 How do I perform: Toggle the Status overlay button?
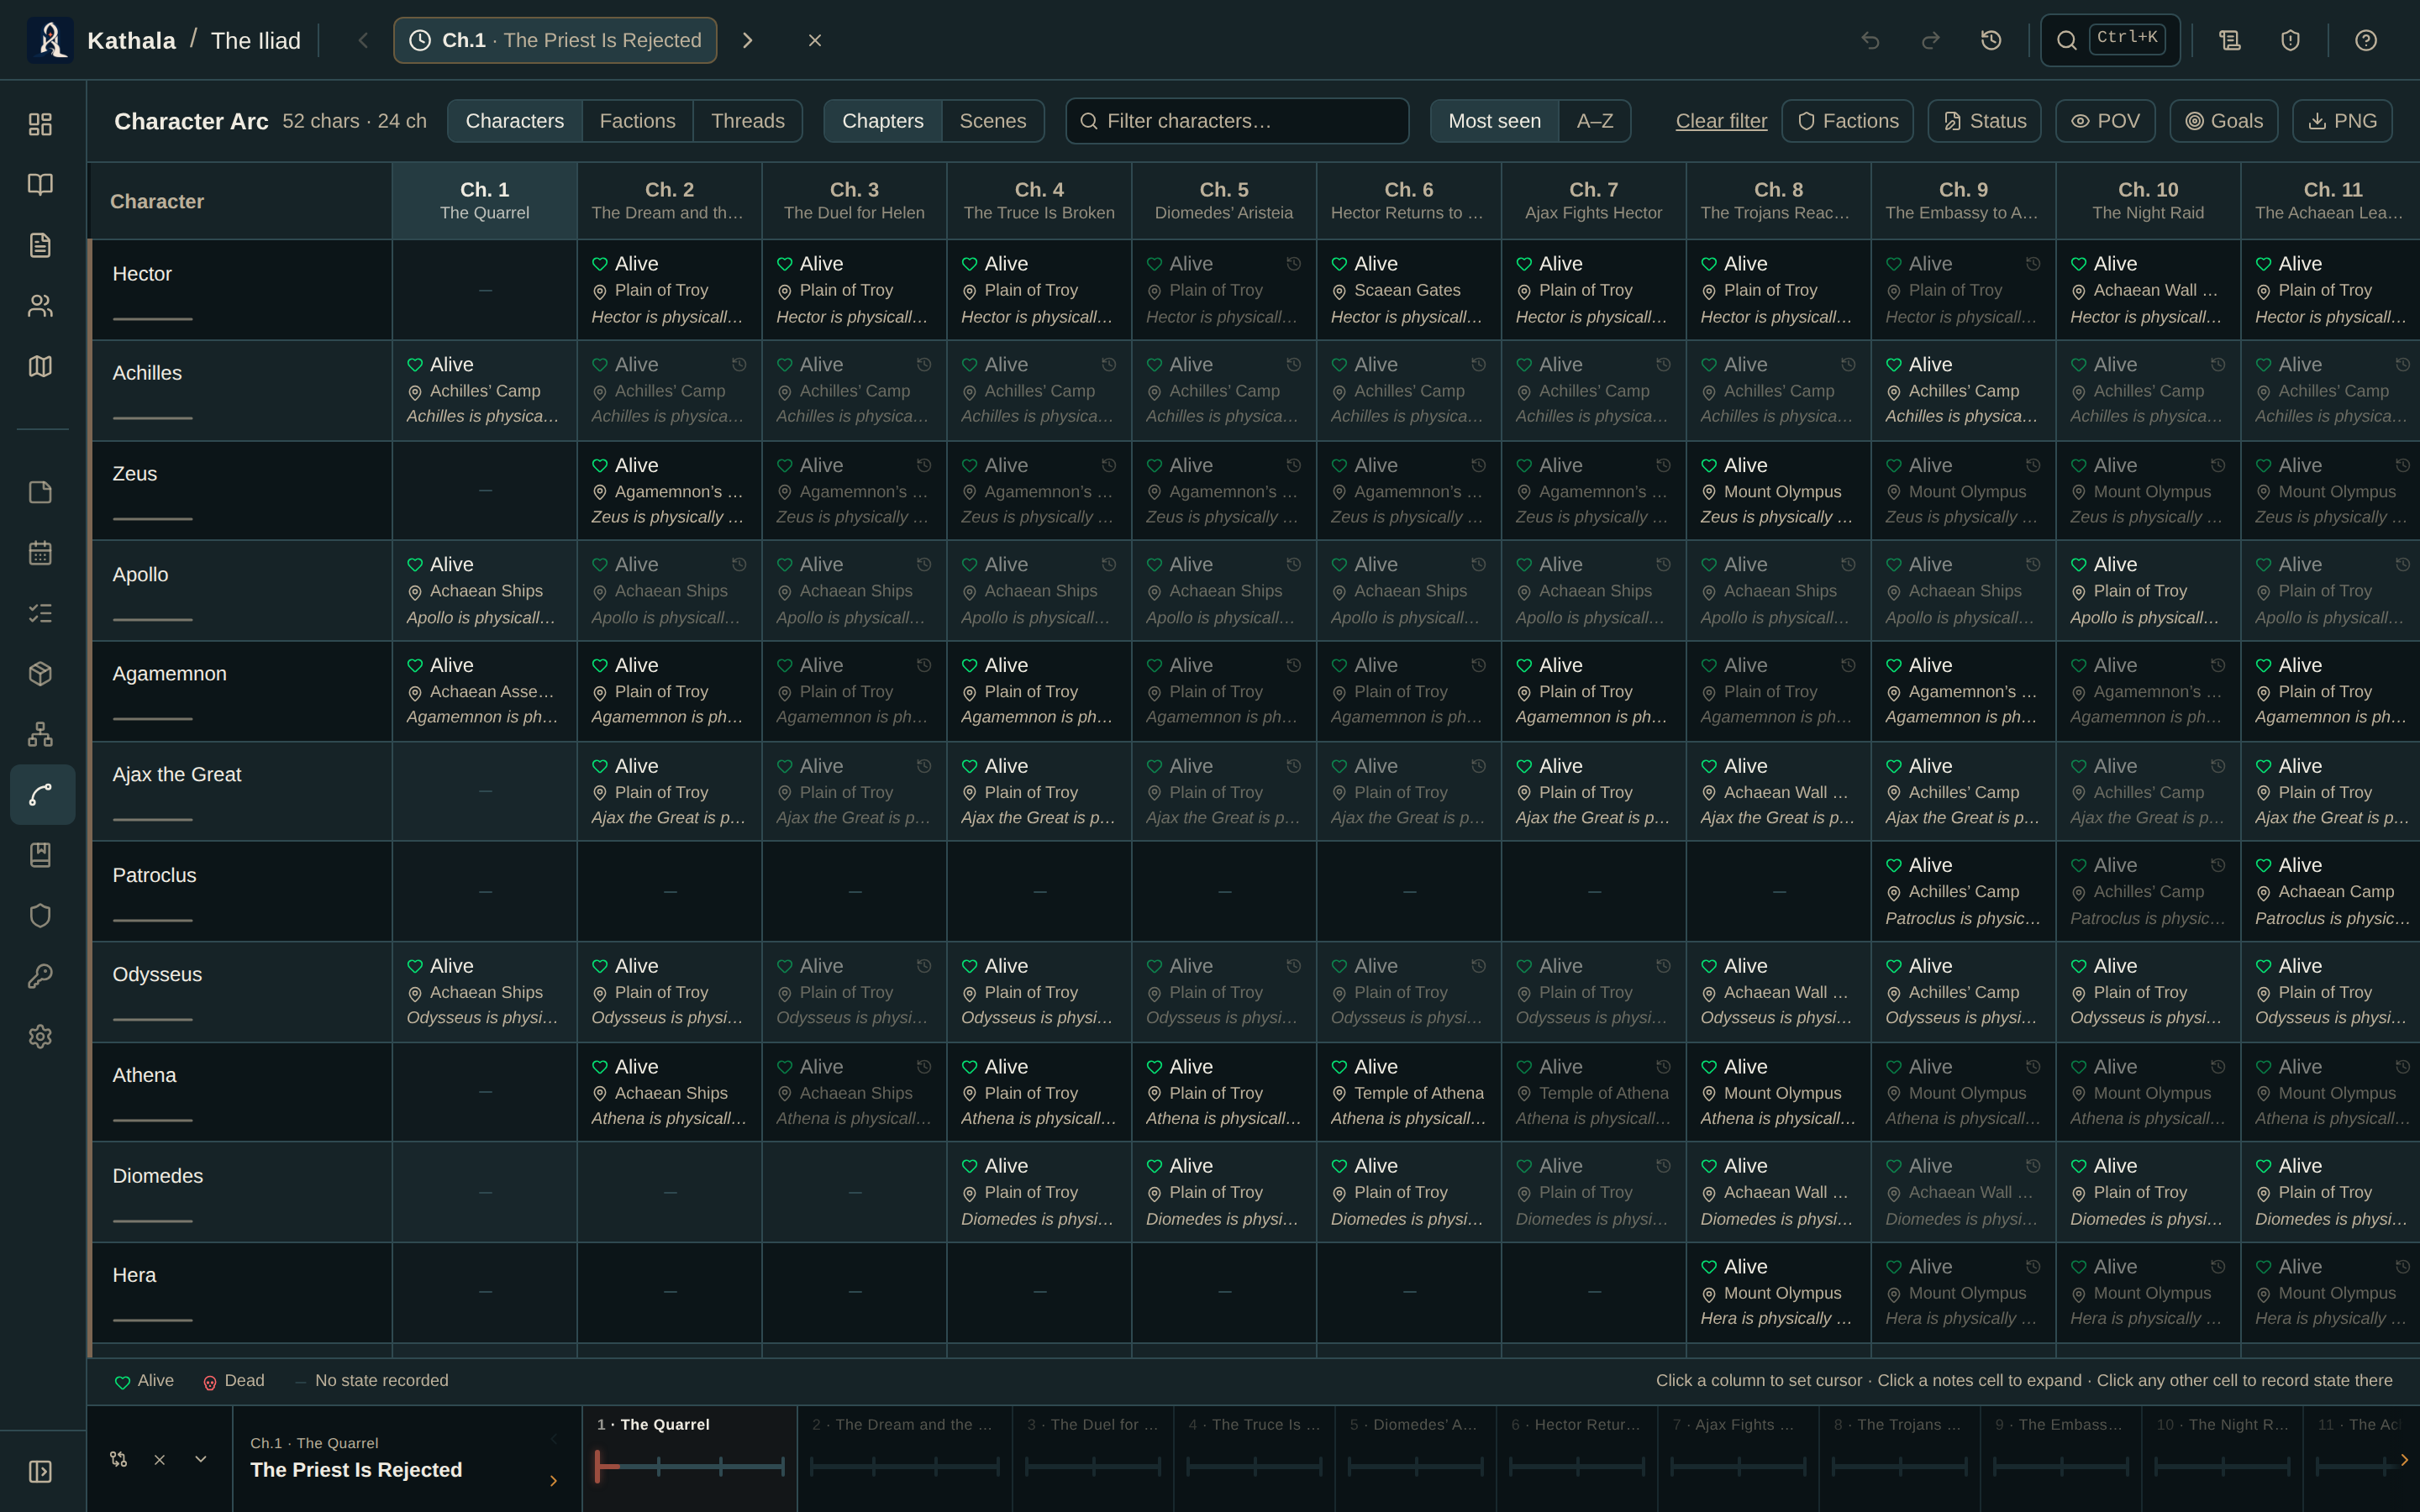[1985, 121]
